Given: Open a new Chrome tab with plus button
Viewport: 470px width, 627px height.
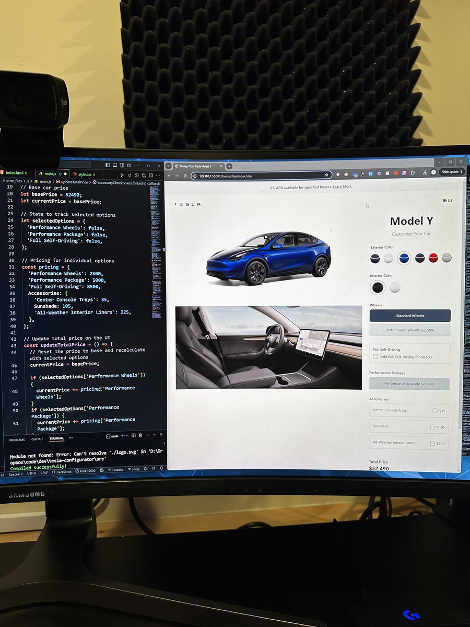Looking at the screenshot, I should click(x=229, y=166).
